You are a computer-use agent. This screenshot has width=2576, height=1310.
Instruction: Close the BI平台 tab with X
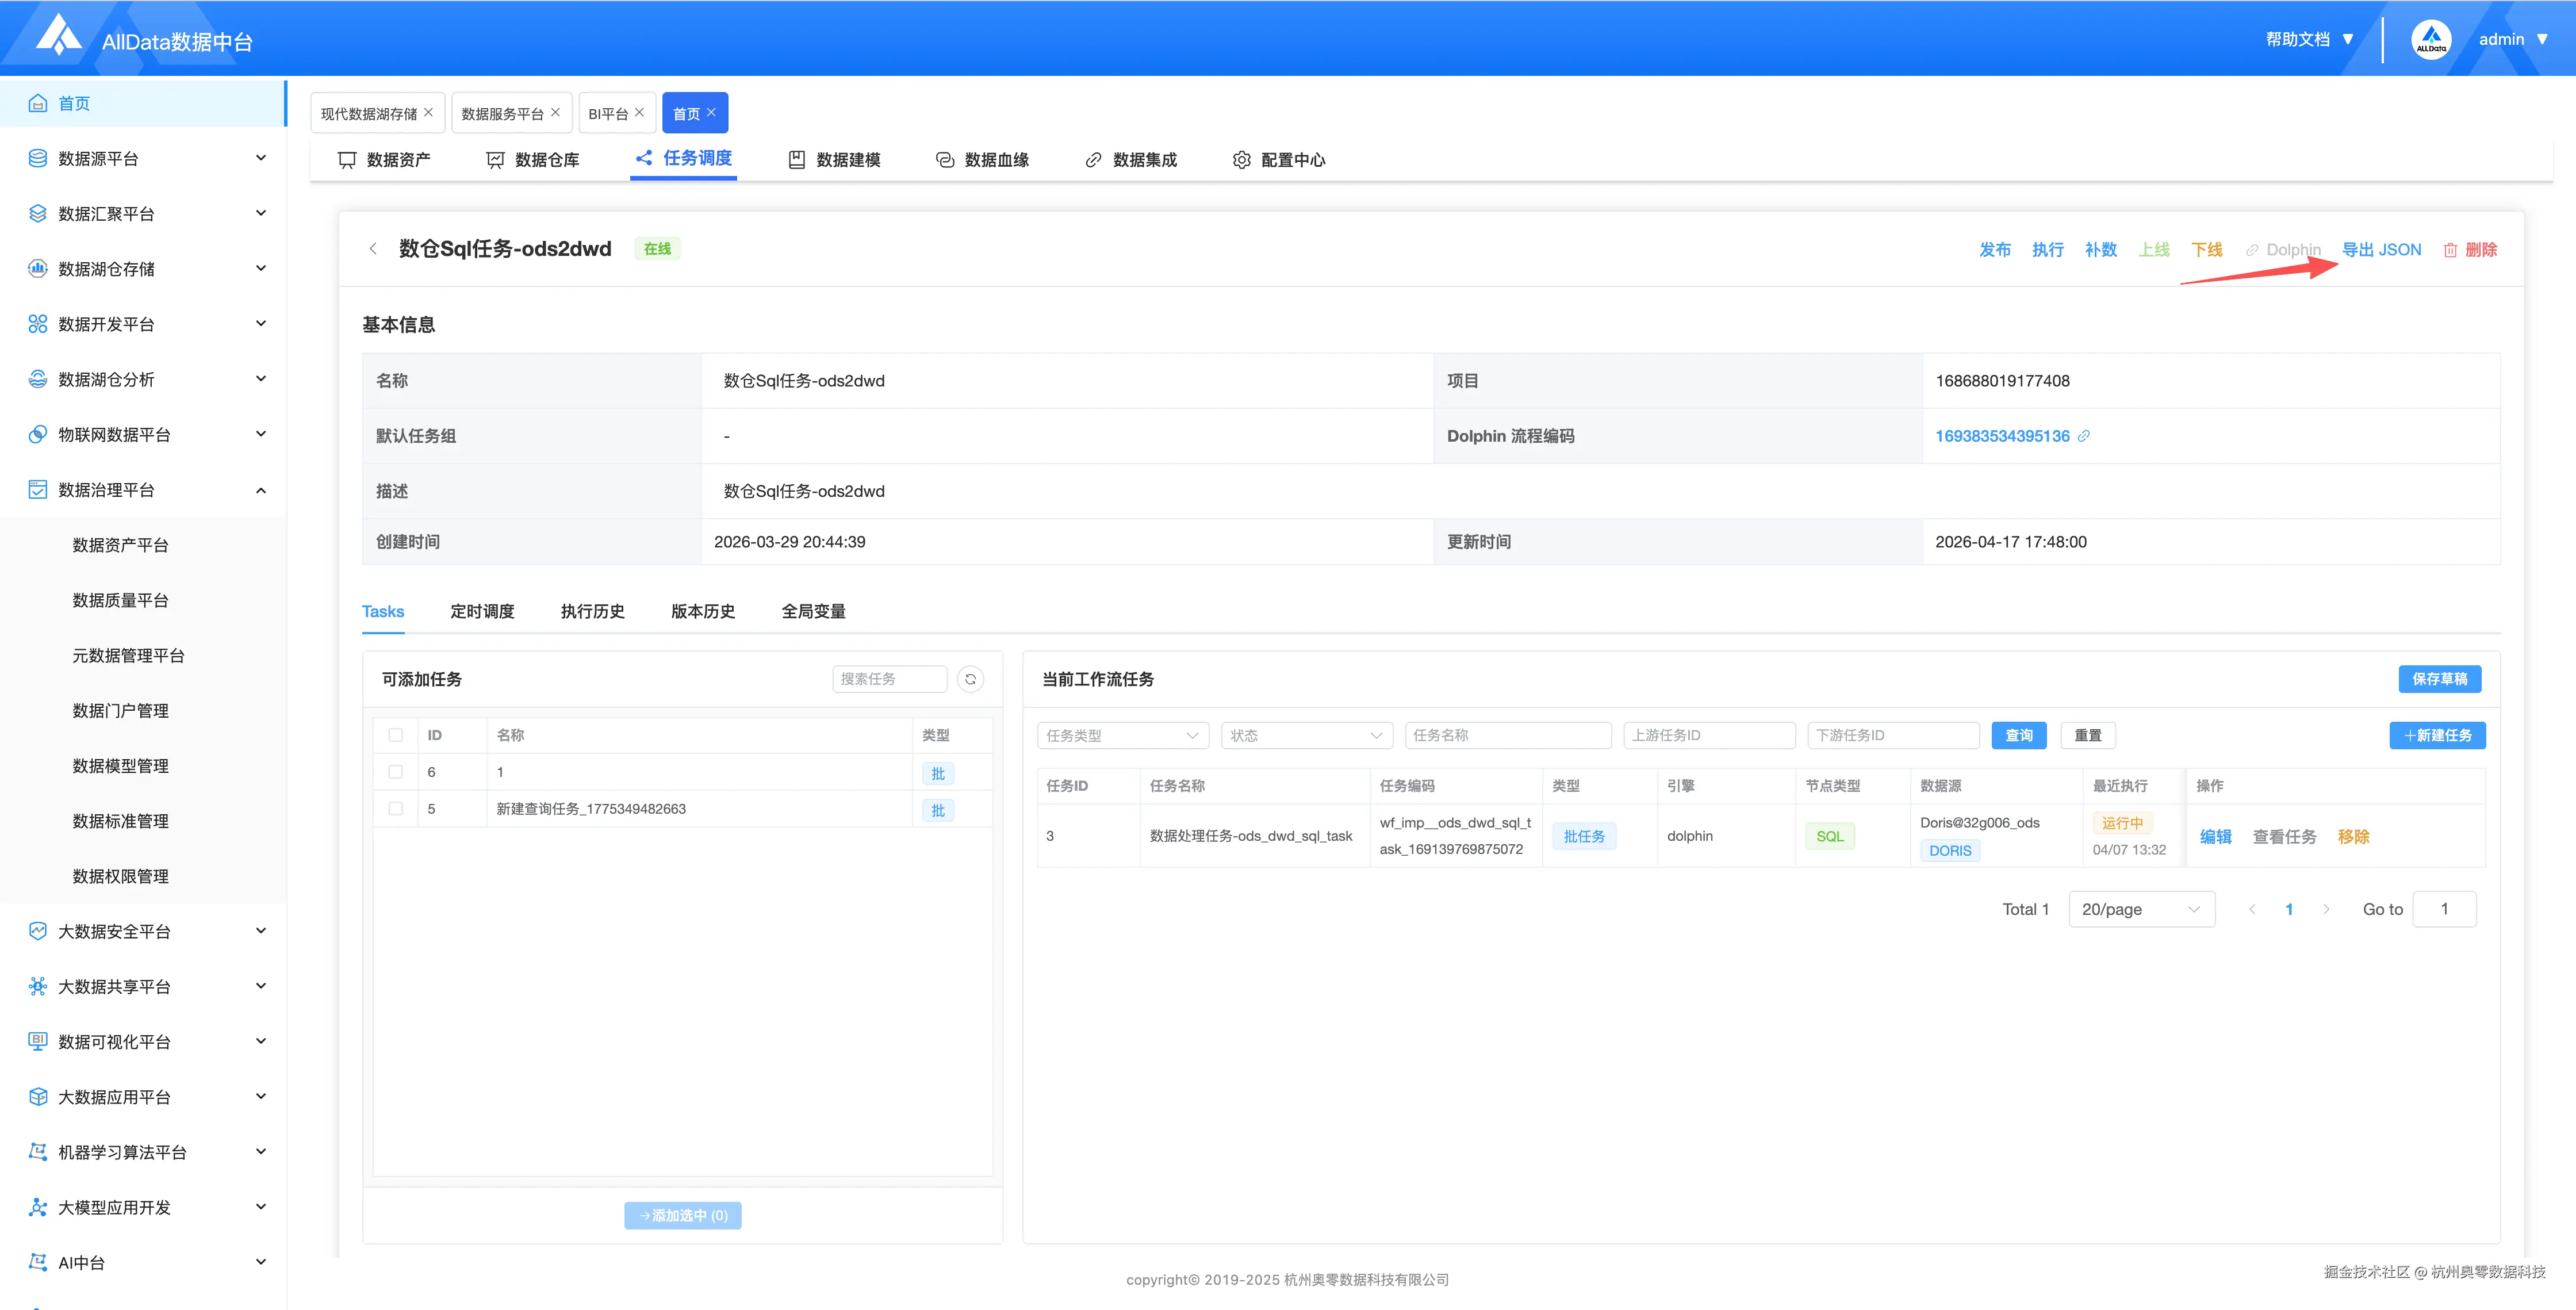[640, 112]
